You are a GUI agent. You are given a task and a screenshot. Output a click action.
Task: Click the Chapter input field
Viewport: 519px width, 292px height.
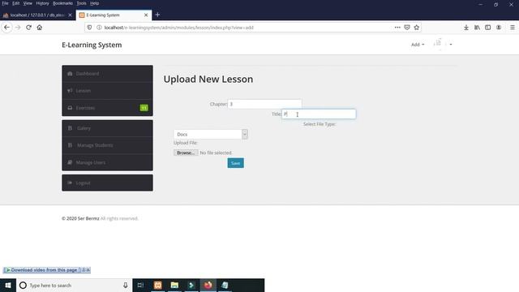point(264,104)
